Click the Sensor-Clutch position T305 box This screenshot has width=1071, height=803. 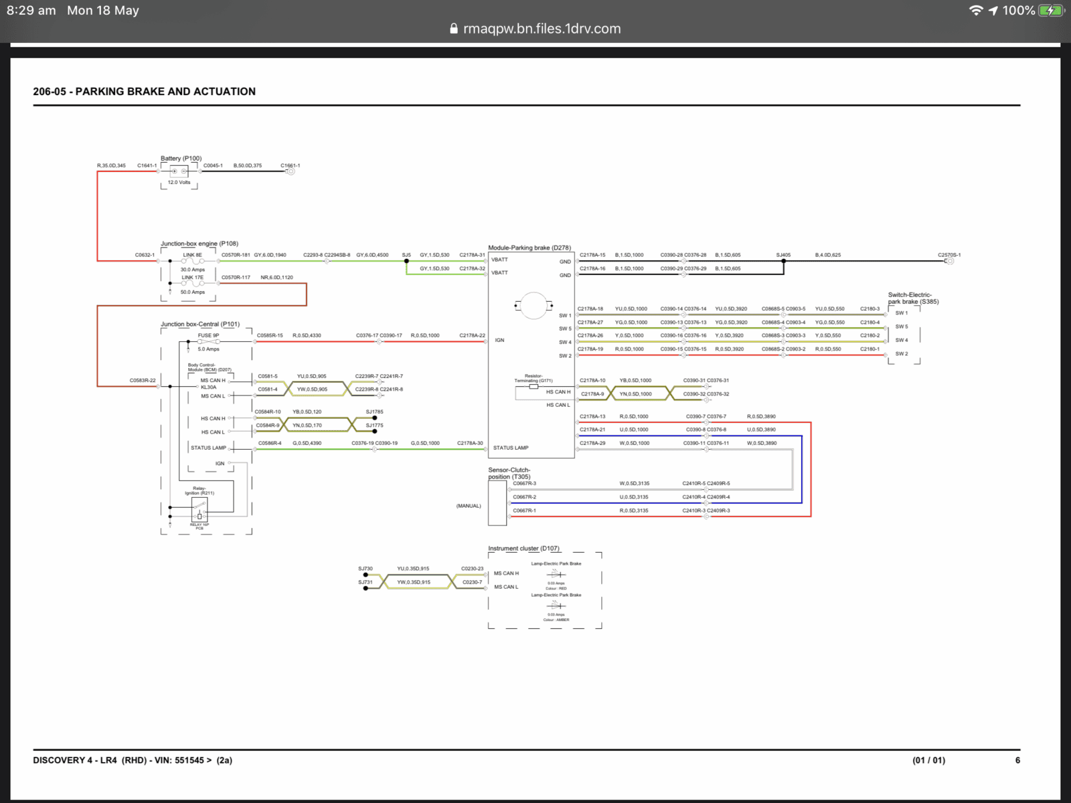click(x=497, y=503)
